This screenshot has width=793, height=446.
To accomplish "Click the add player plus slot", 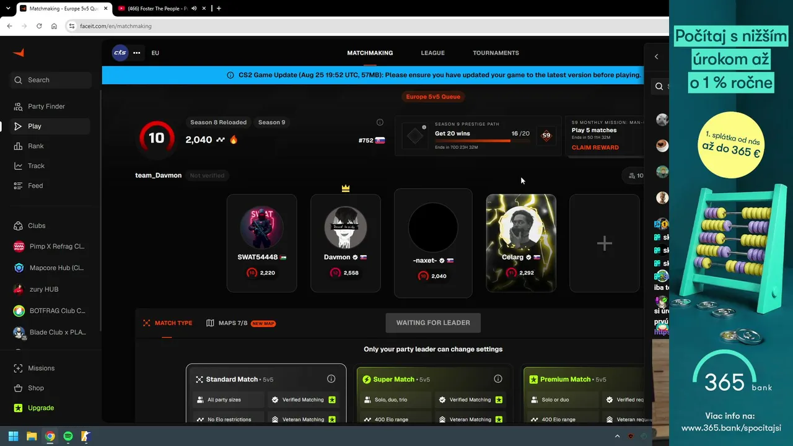I will (605, 243).
